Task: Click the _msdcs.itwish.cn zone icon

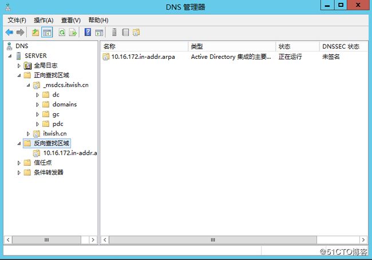Action: pos(36,85)
